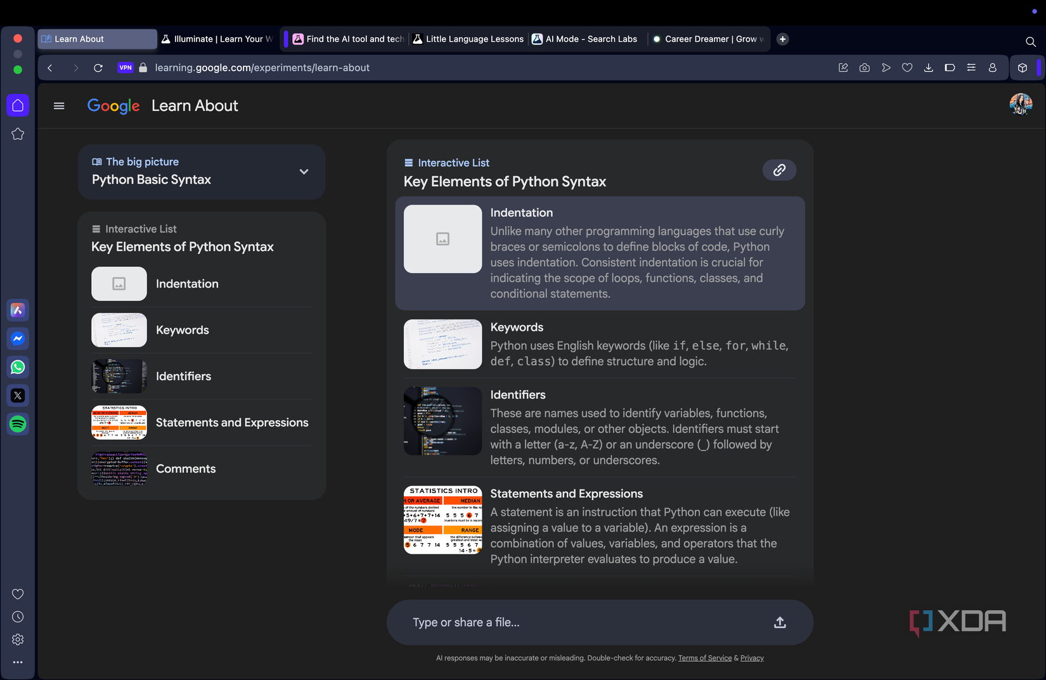Focus the 'Type or share a file' field
The width and height of the screenshot is (1046, 680).
point(600,622)
